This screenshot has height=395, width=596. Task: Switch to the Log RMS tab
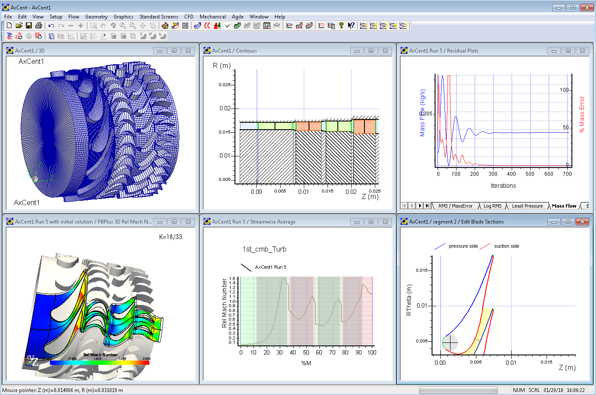click(492, 206)
